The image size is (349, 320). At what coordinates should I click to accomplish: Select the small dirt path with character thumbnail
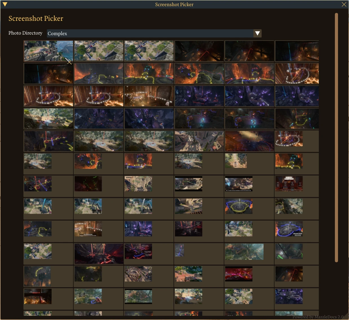[x=236, y=161]
